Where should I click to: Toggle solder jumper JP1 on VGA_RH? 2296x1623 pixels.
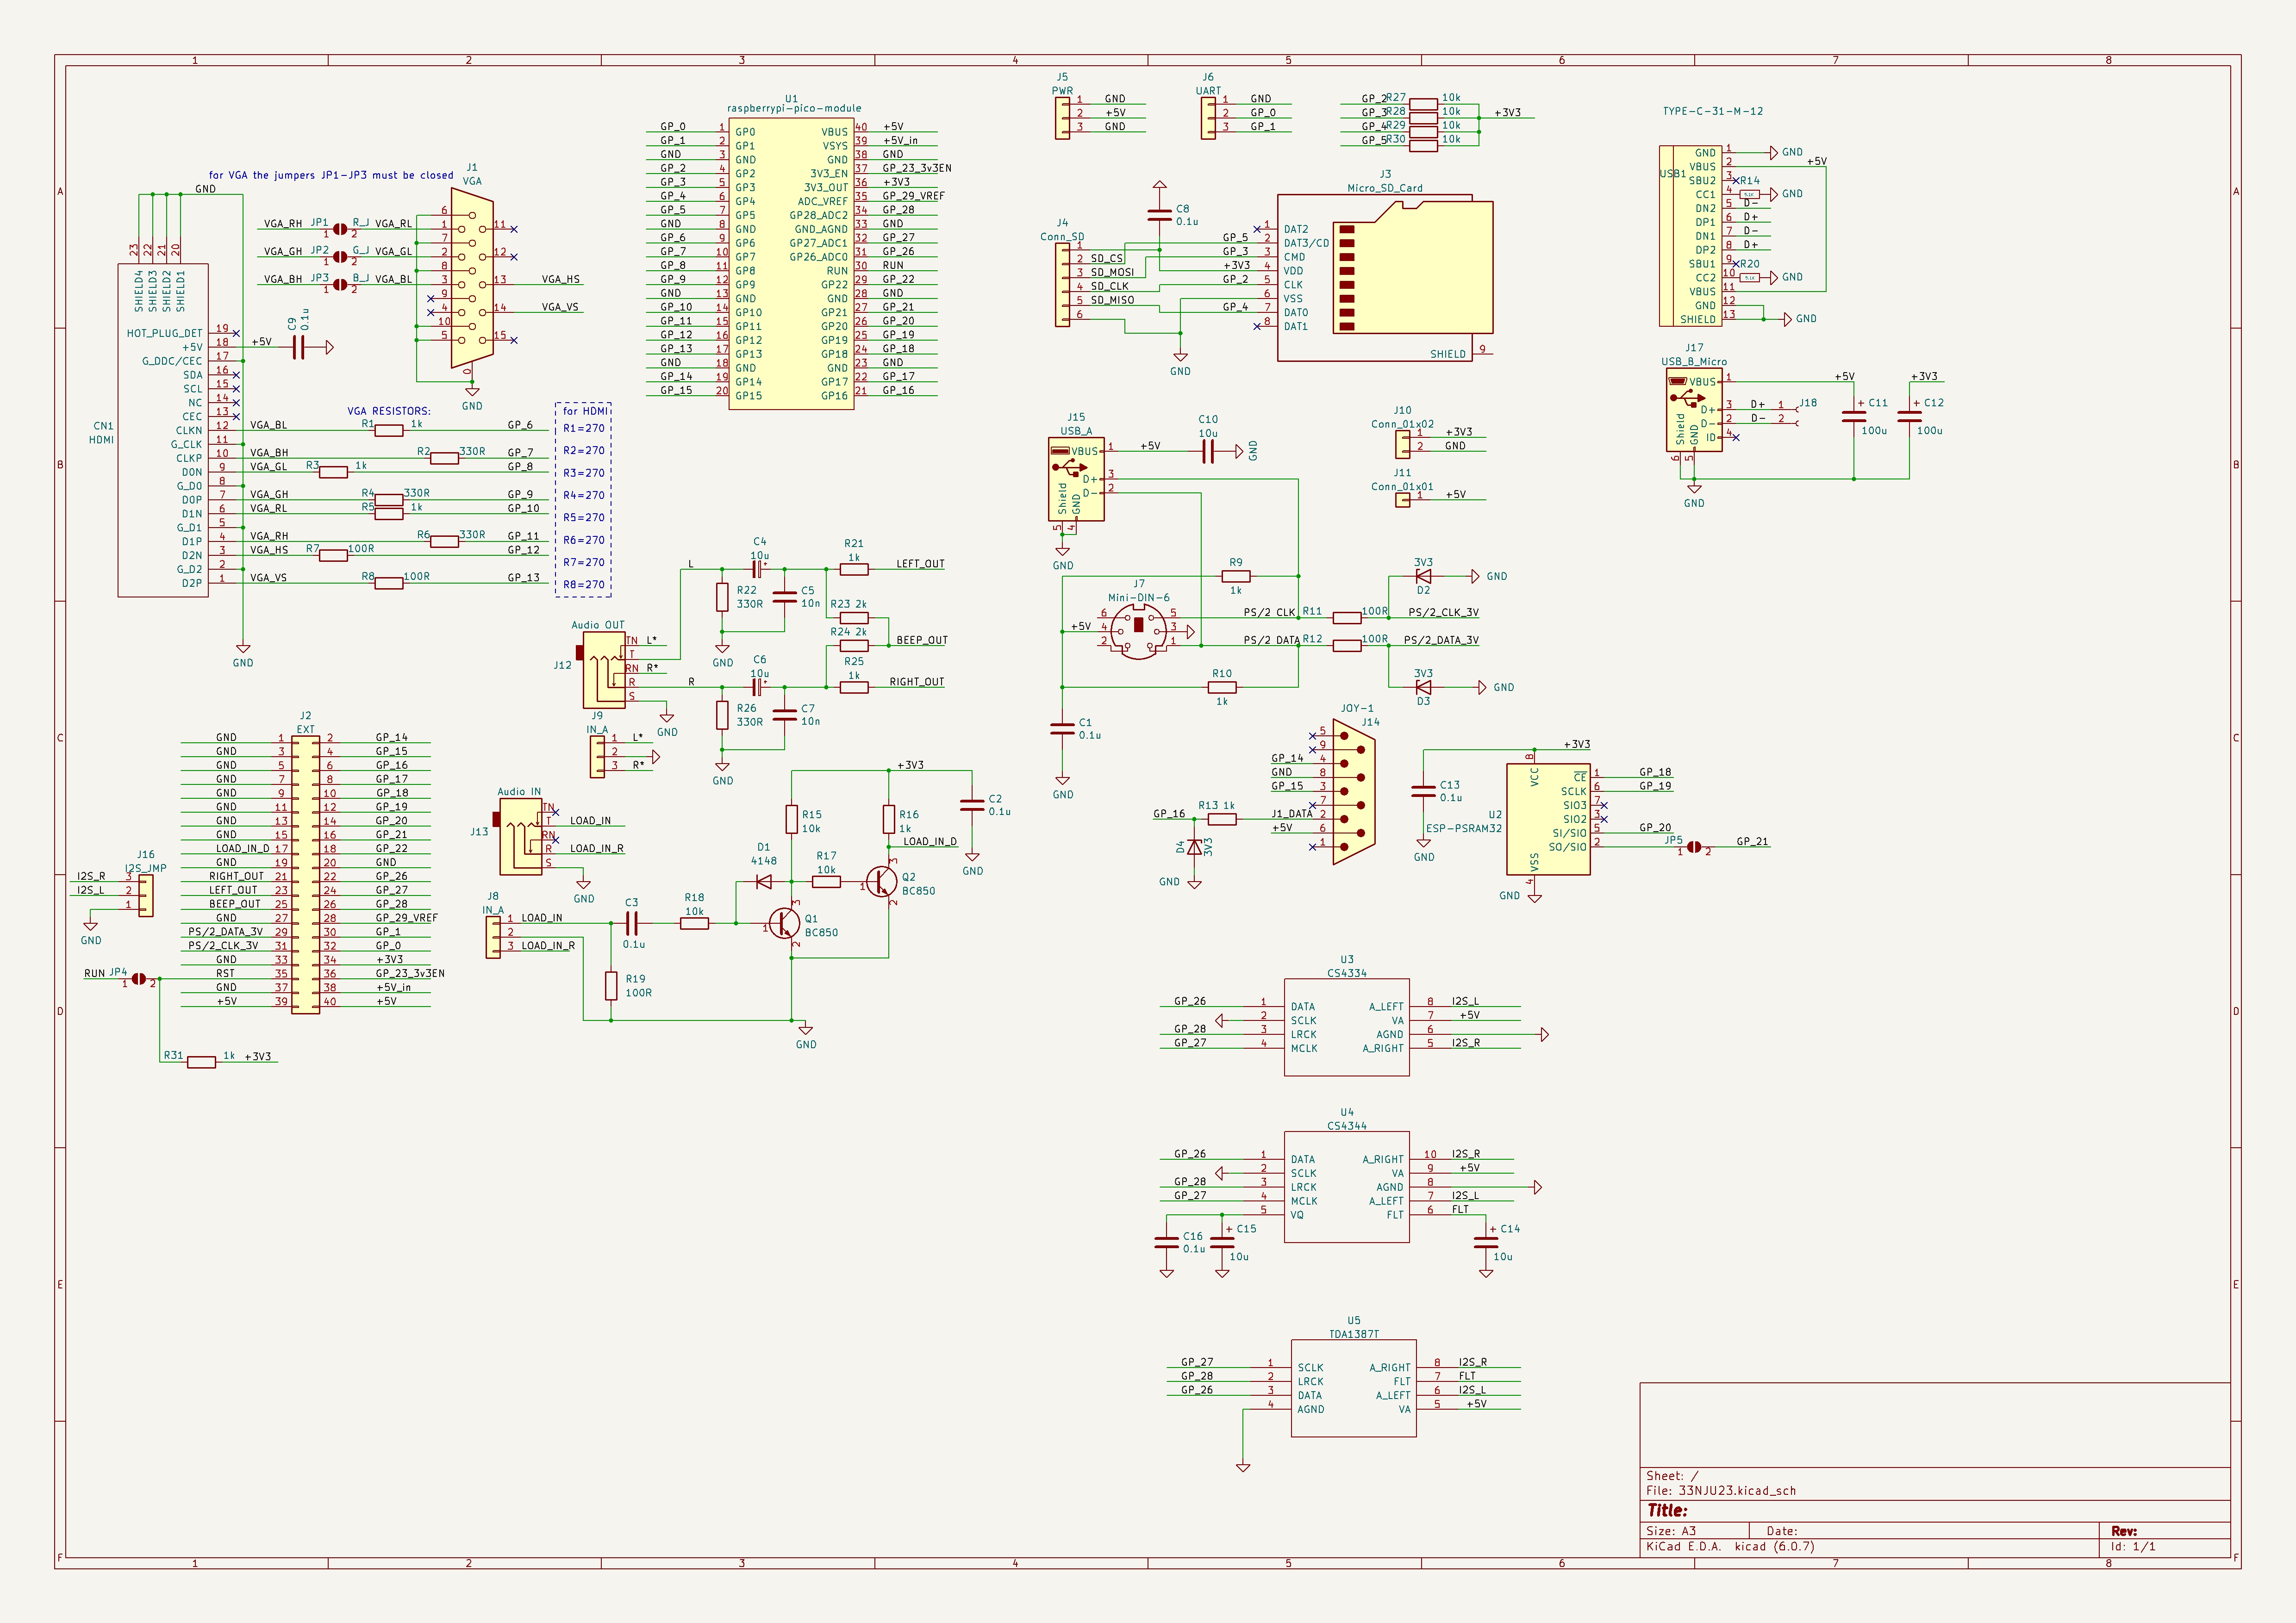(x=340, y=229)
